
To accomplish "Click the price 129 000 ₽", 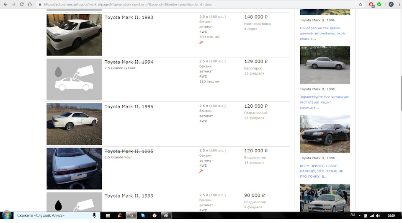I will point(256,62).
